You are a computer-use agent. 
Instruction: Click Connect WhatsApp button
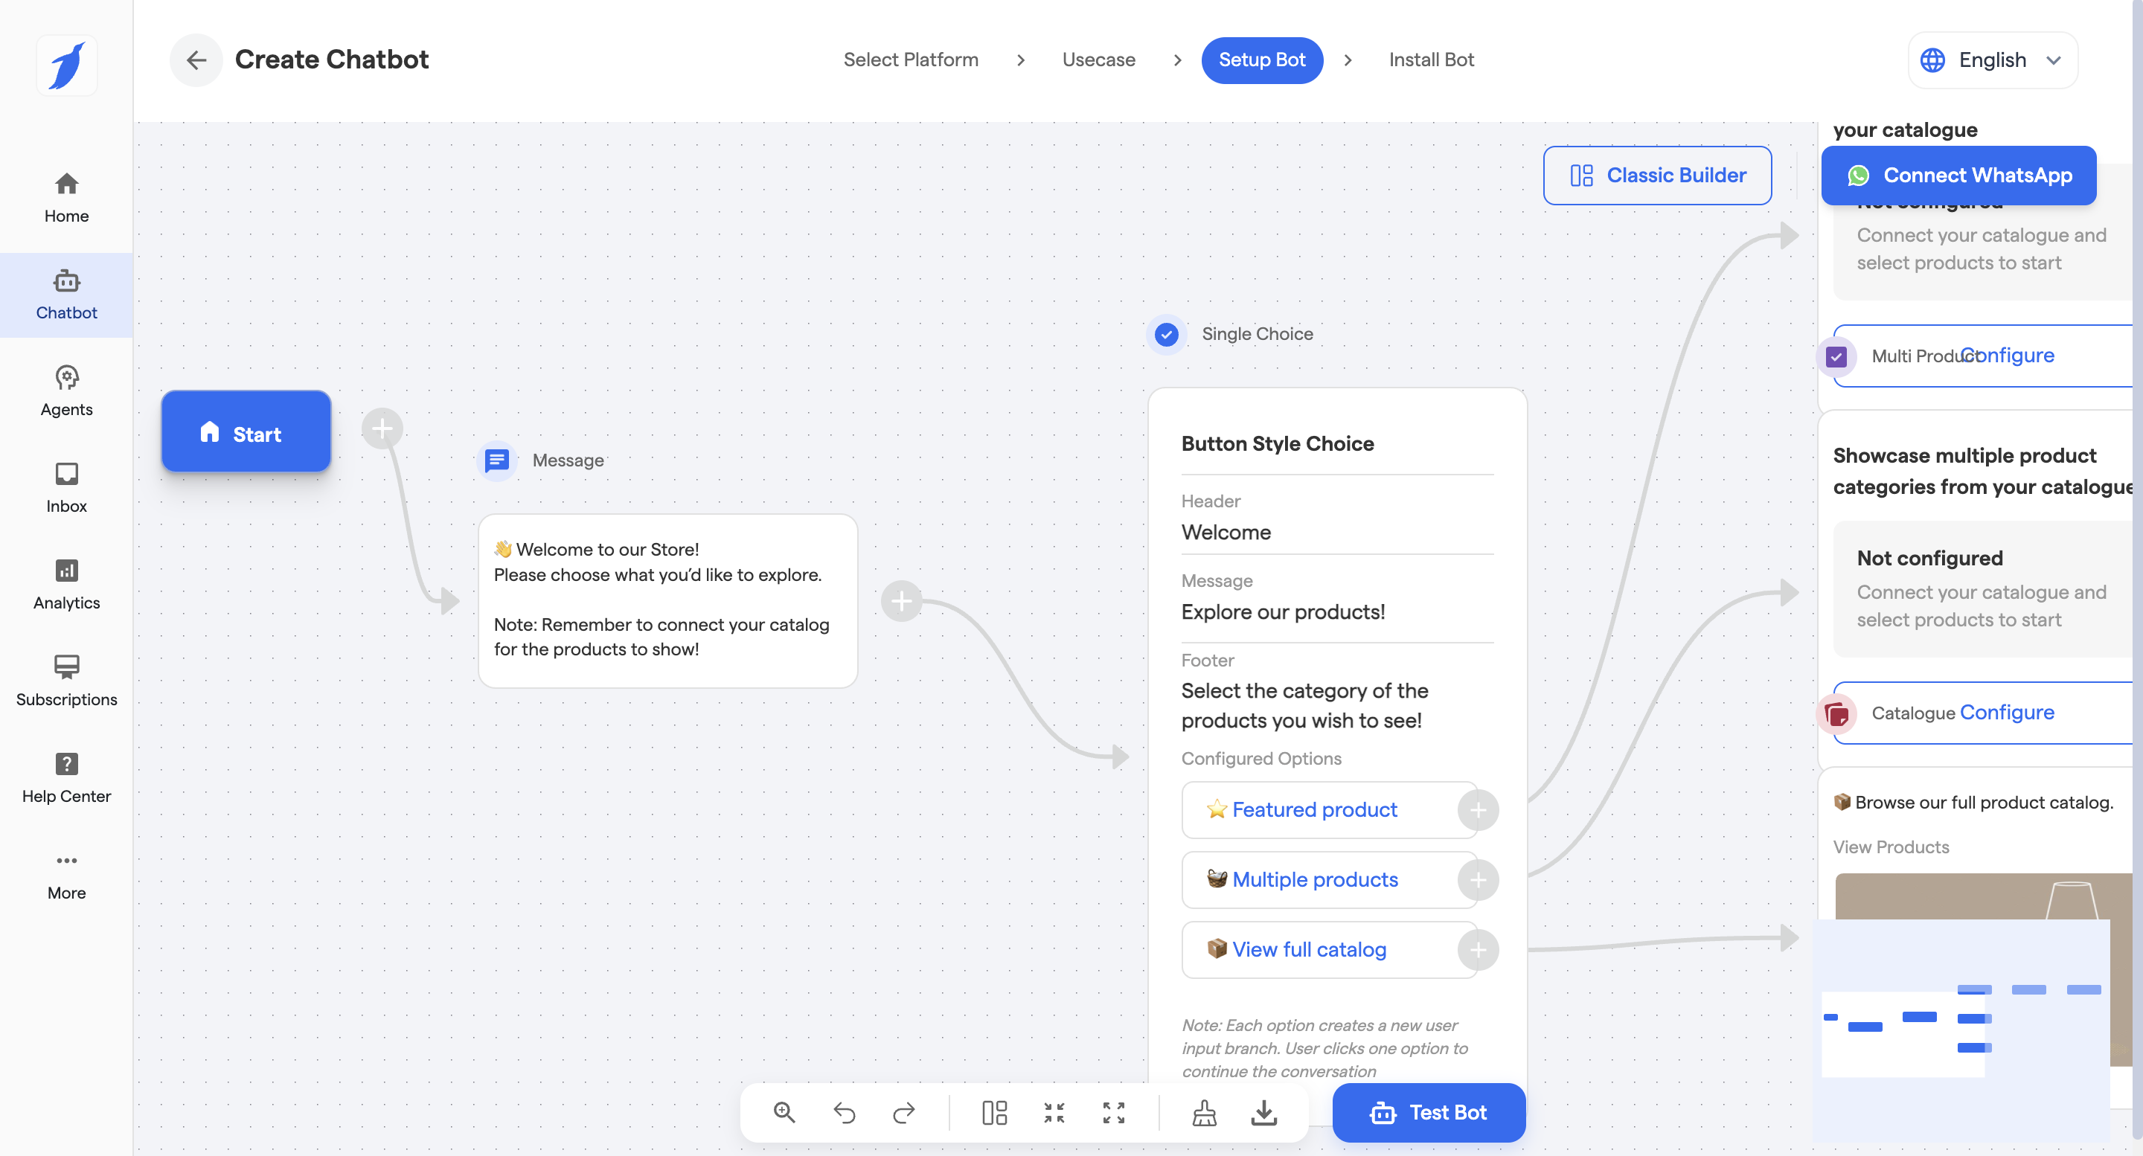[x=1958, y=176]
